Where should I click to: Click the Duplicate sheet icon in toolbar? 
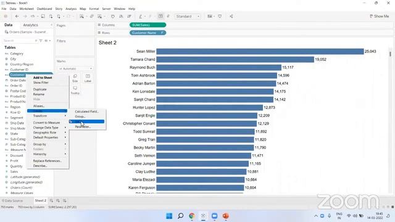click(x=92, y=17)
